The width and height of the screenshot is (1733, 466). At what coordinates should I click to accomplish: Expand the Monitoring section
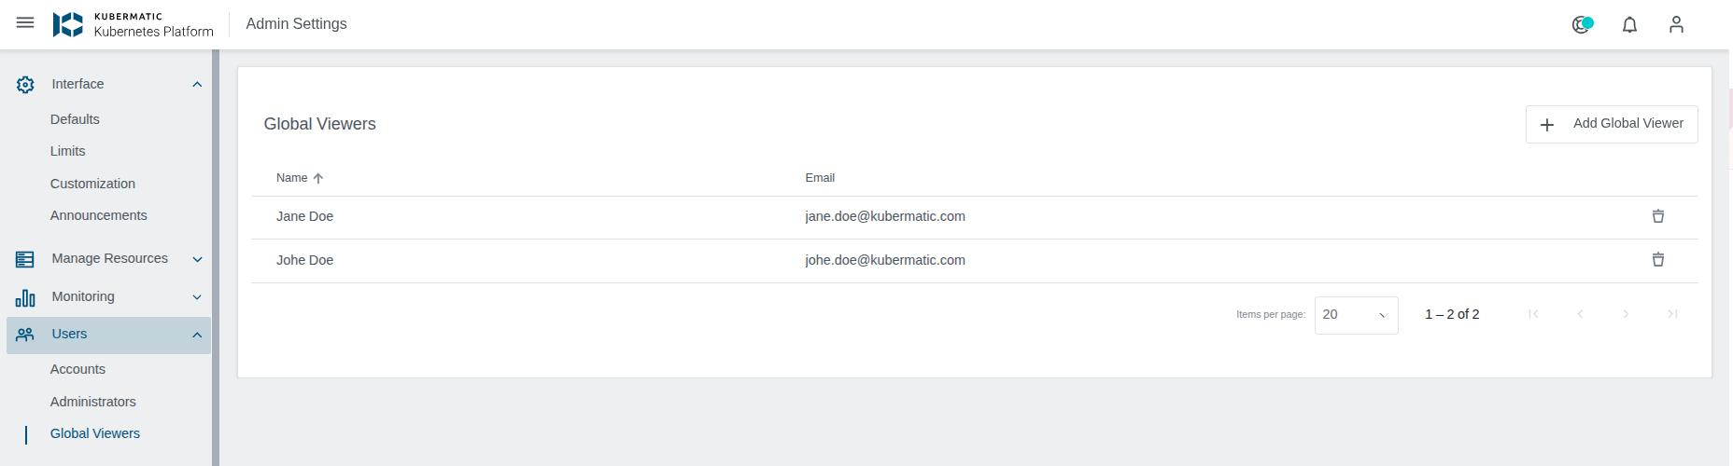197,297
